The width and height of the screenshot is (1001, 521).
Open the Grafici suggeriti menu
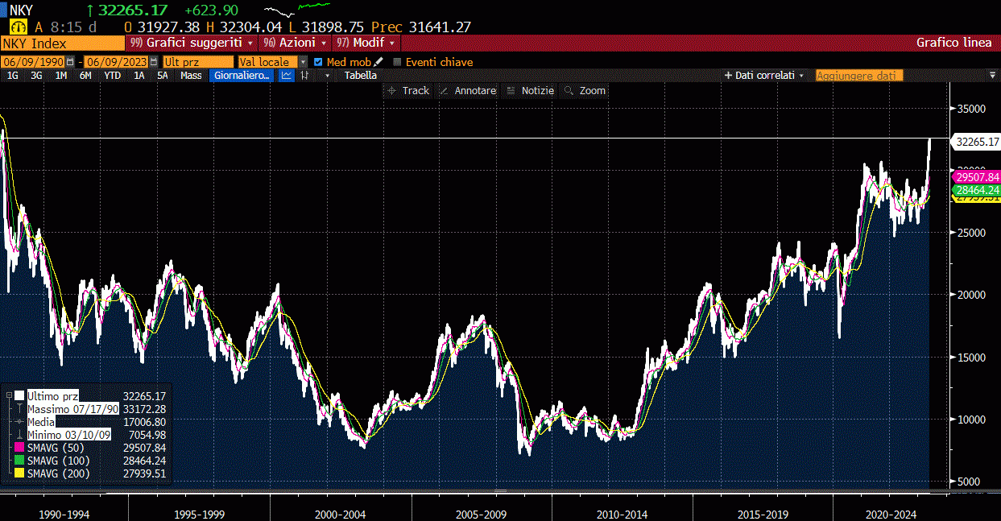coord(191,43)
